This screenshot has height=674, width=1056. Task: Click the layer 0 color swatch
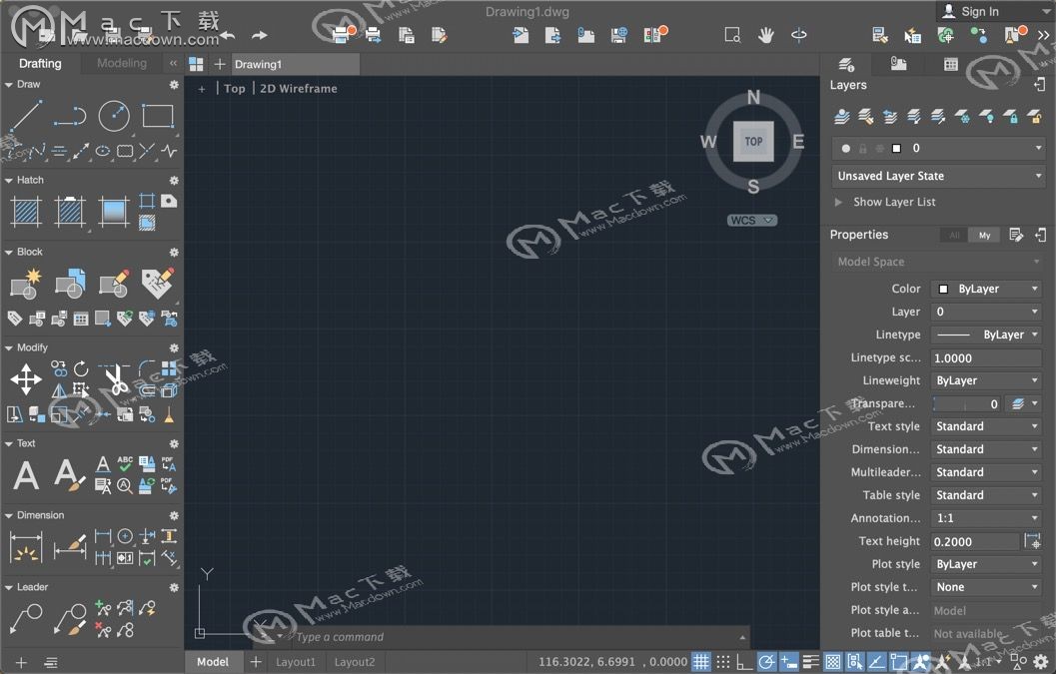coord(896,148)
